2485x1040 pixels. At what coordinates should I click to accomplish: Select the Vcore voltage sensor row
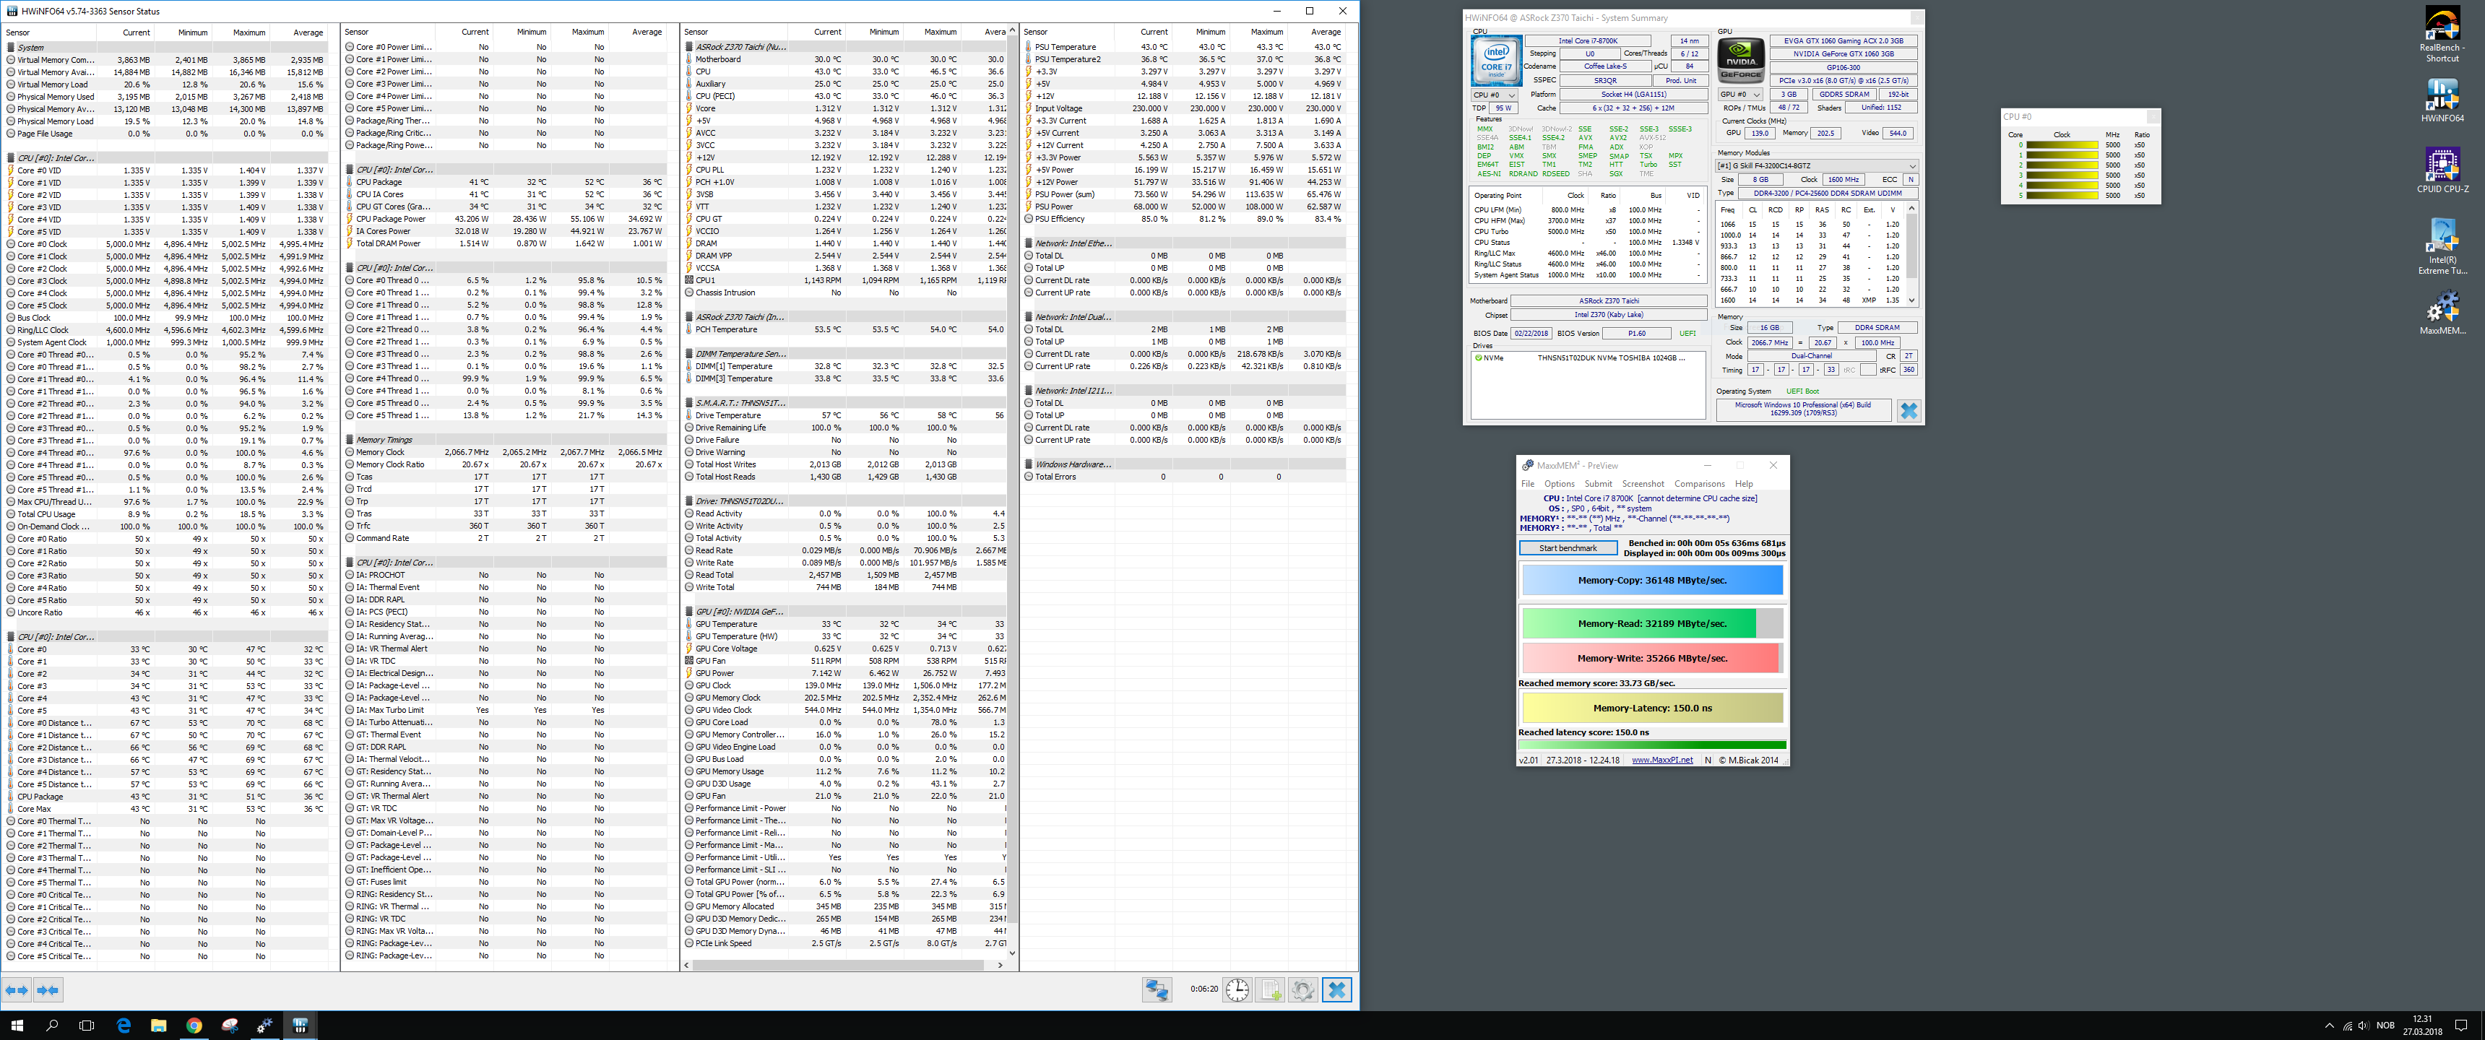(x=845, y=108)
